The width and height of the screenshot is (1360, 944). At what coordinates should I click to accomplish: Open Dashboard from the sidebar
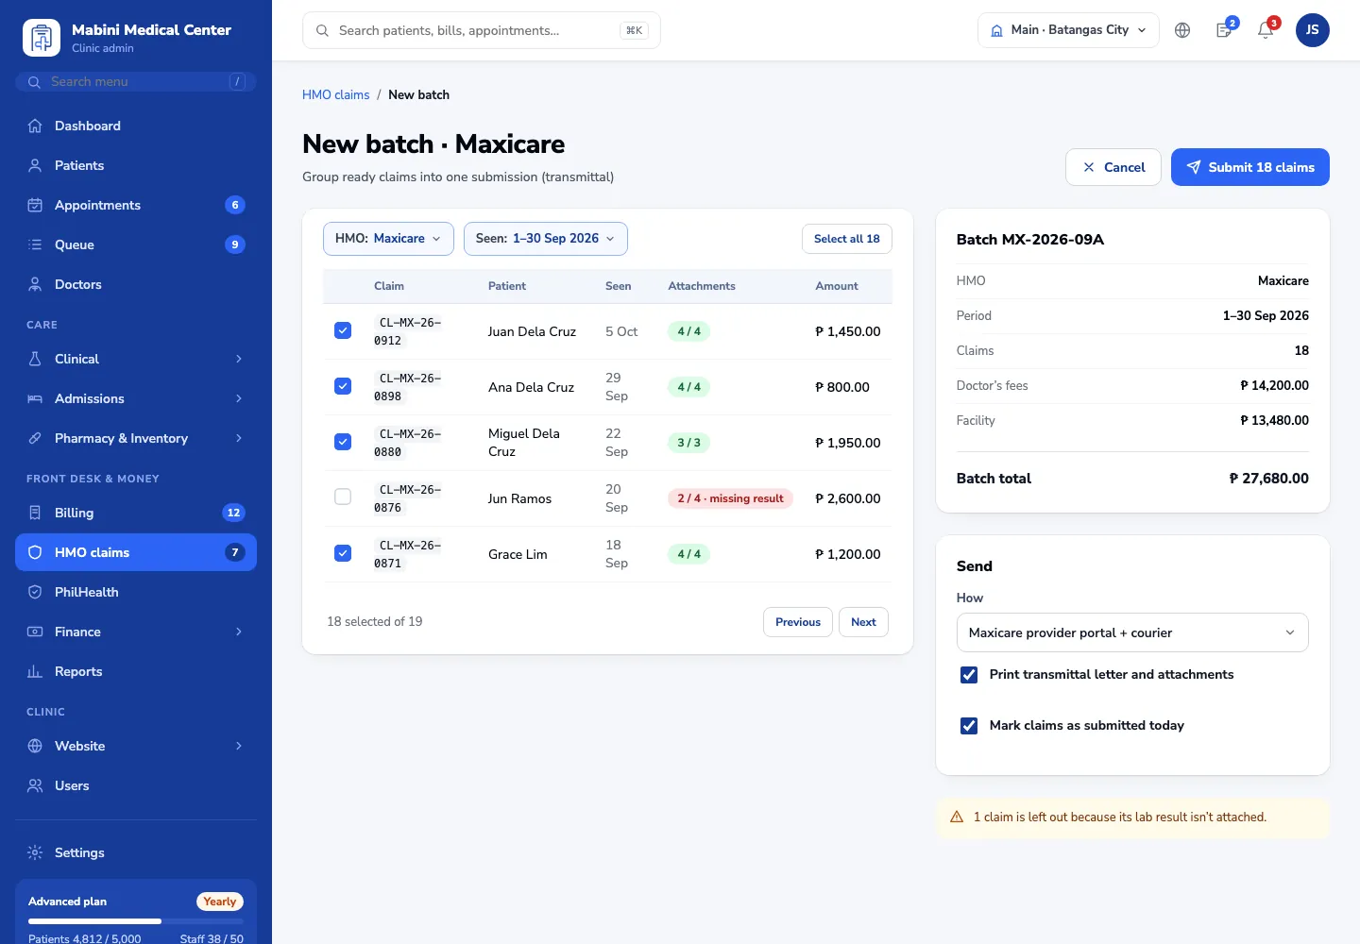click(x=136, y=126)
